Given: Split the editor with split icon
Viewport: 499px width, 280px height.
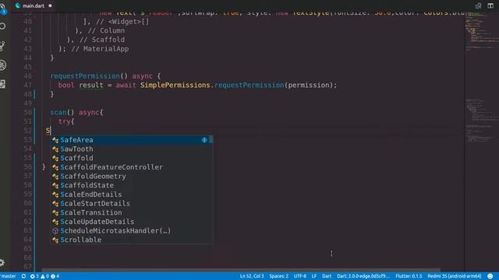Looking at the screenshot, I should tap(490, 5).
